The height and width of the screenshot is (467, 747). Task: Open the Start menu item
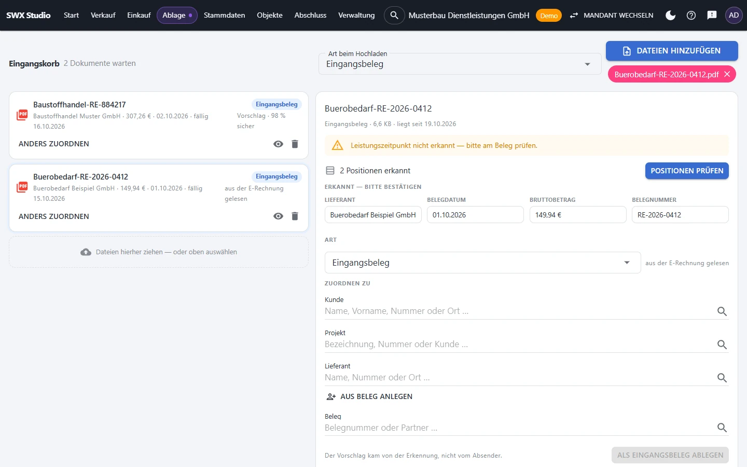[x=71, y=15]
